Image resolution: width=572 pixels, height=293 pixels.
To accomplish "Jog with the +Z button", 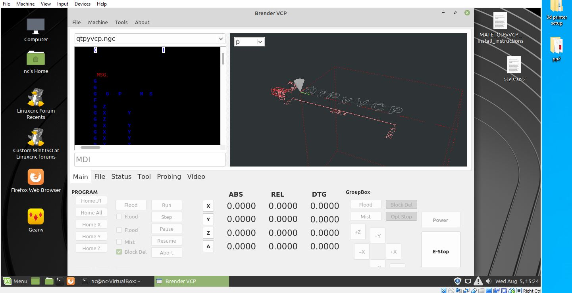I will pos(358,232).
